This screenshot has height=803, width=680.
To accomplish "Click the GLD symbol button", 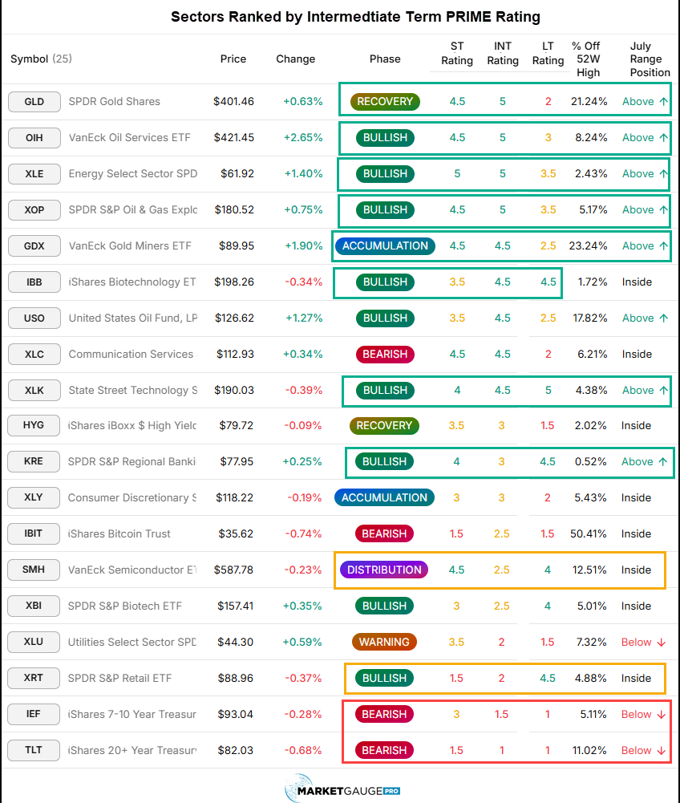I will (x=34, y=101).
